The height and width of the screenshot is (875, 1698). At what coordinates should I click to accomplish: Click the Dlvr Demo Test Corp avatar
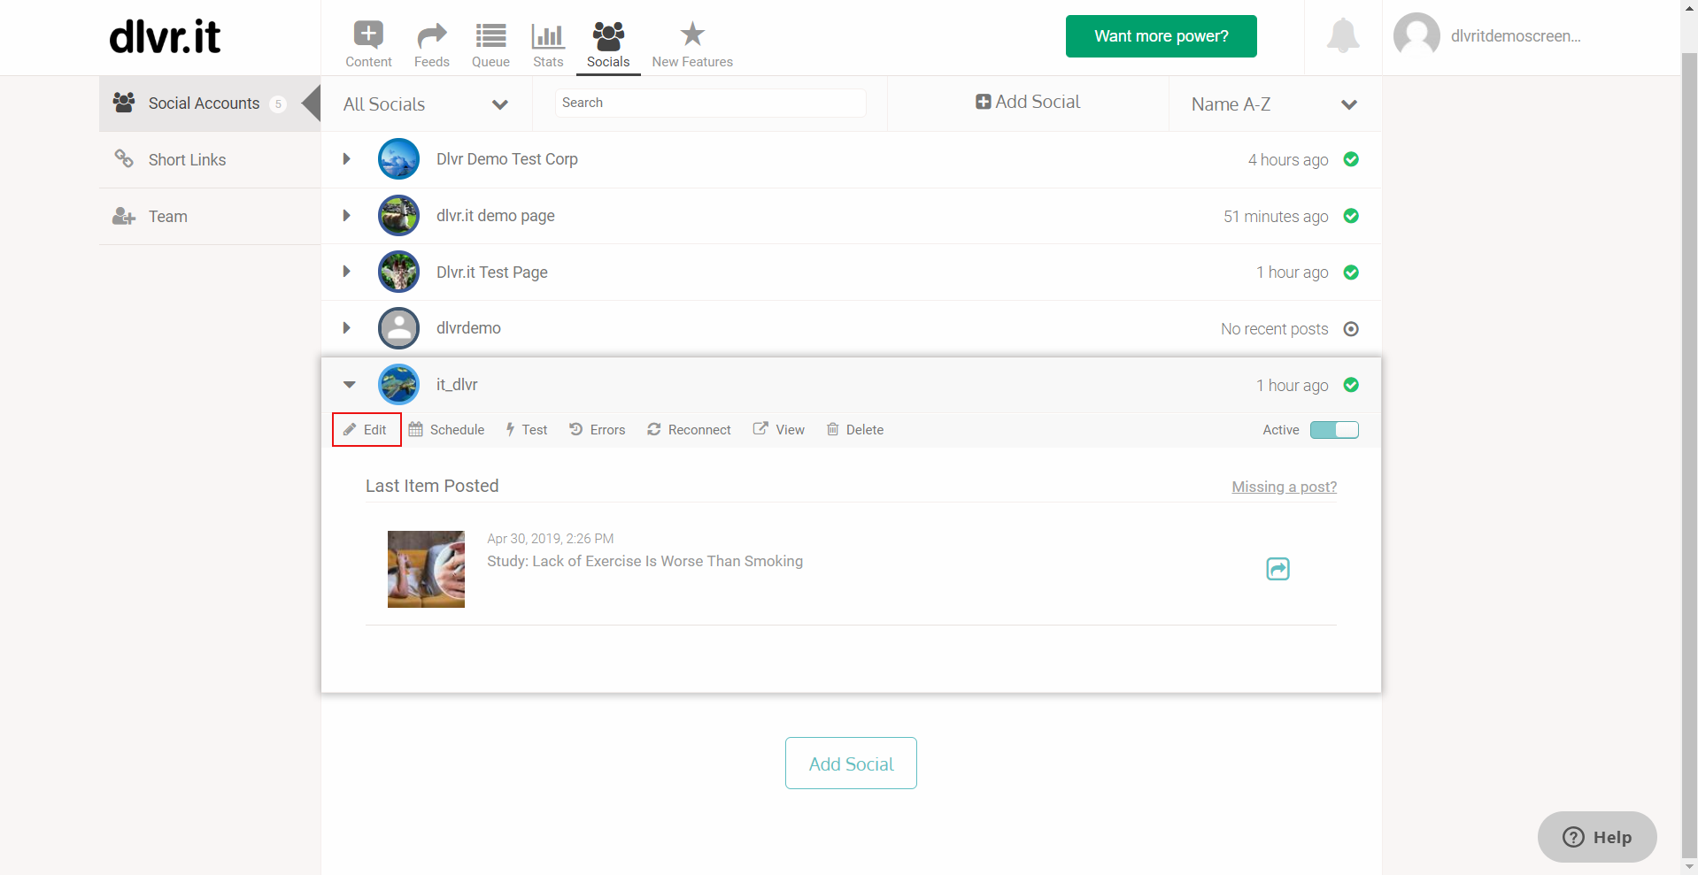398,159
